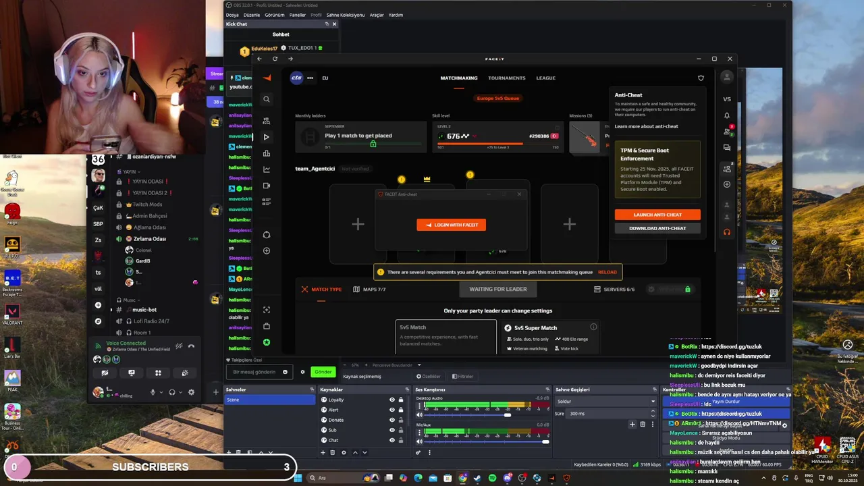Click FACEIT orange logo home icon
Image resolution: width=864 pixels, height=486 pixels.
coord(267,78)
